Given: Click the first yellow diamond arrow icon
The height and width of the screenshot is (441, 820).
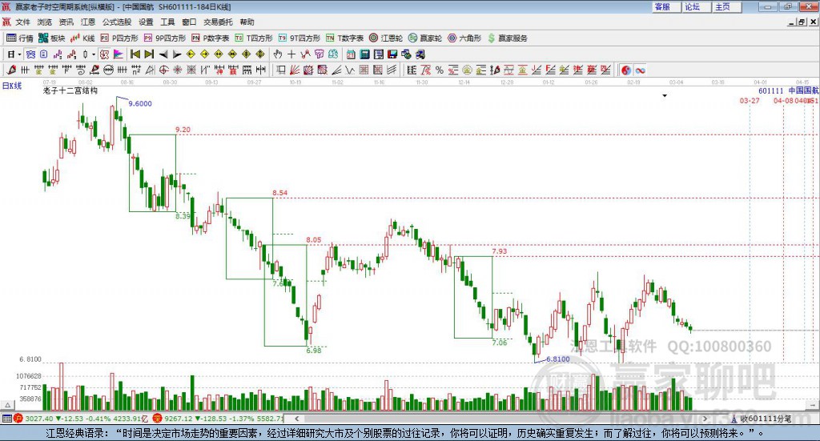Looking at the screenshot, I should point(191,54).
